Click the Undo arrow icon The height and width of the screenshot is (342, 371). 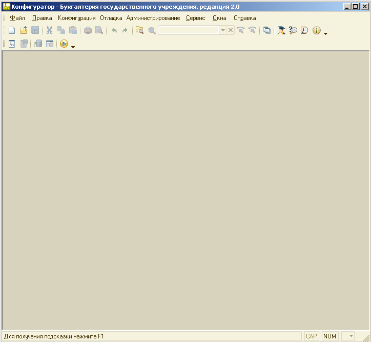tap(114, 30)
